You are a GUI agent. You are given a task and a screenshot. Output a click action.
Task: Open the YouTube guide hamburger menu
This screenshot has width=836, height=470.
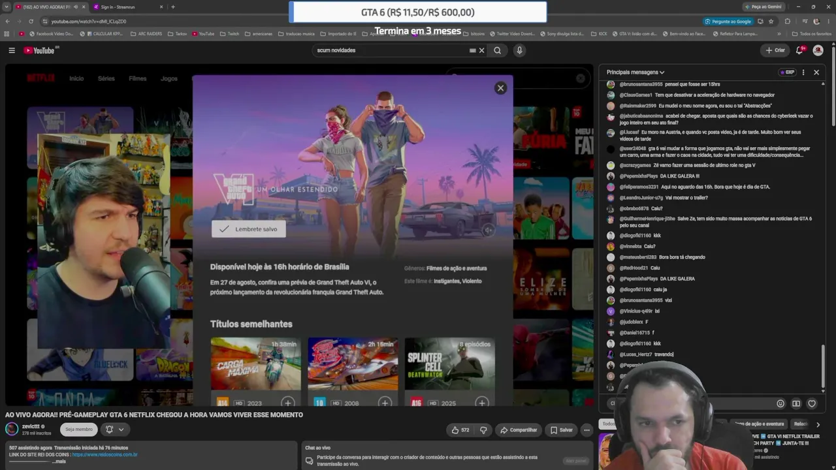click(12, 50)
